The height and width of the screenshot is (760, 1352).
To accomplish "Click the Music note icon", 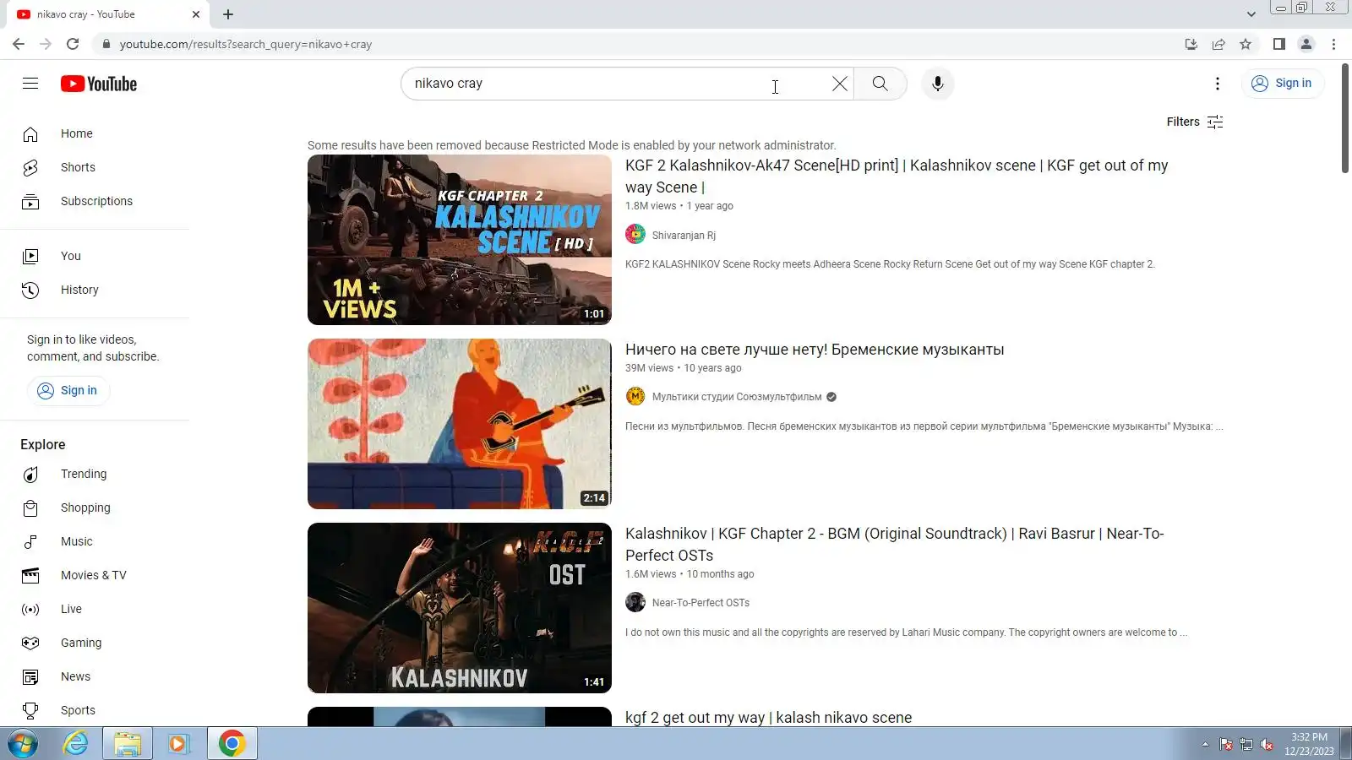I will tap(30, 541).
